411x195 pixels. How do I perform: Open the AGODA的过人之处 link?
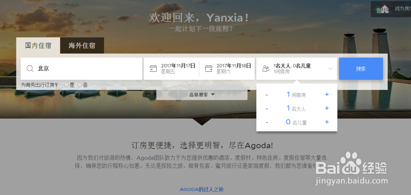[201, 189]
